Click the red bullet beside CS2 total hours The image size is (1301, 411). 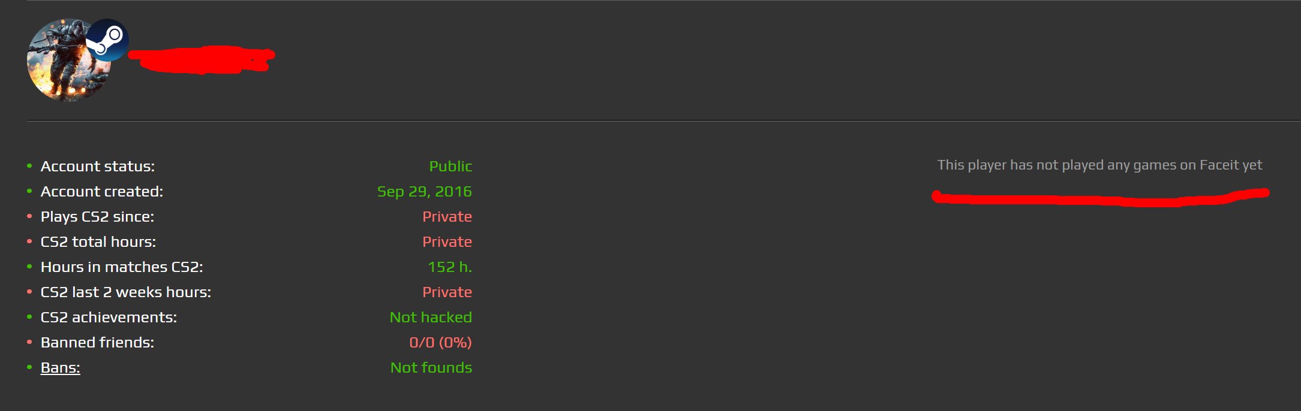click(x=29, y=241)
